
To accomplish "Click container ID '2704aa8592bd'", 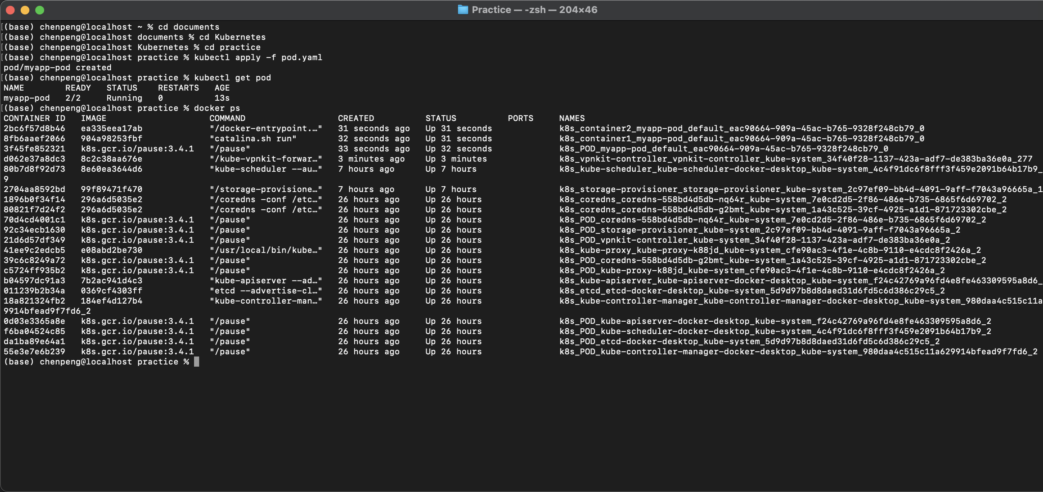I will pos(34,189).
